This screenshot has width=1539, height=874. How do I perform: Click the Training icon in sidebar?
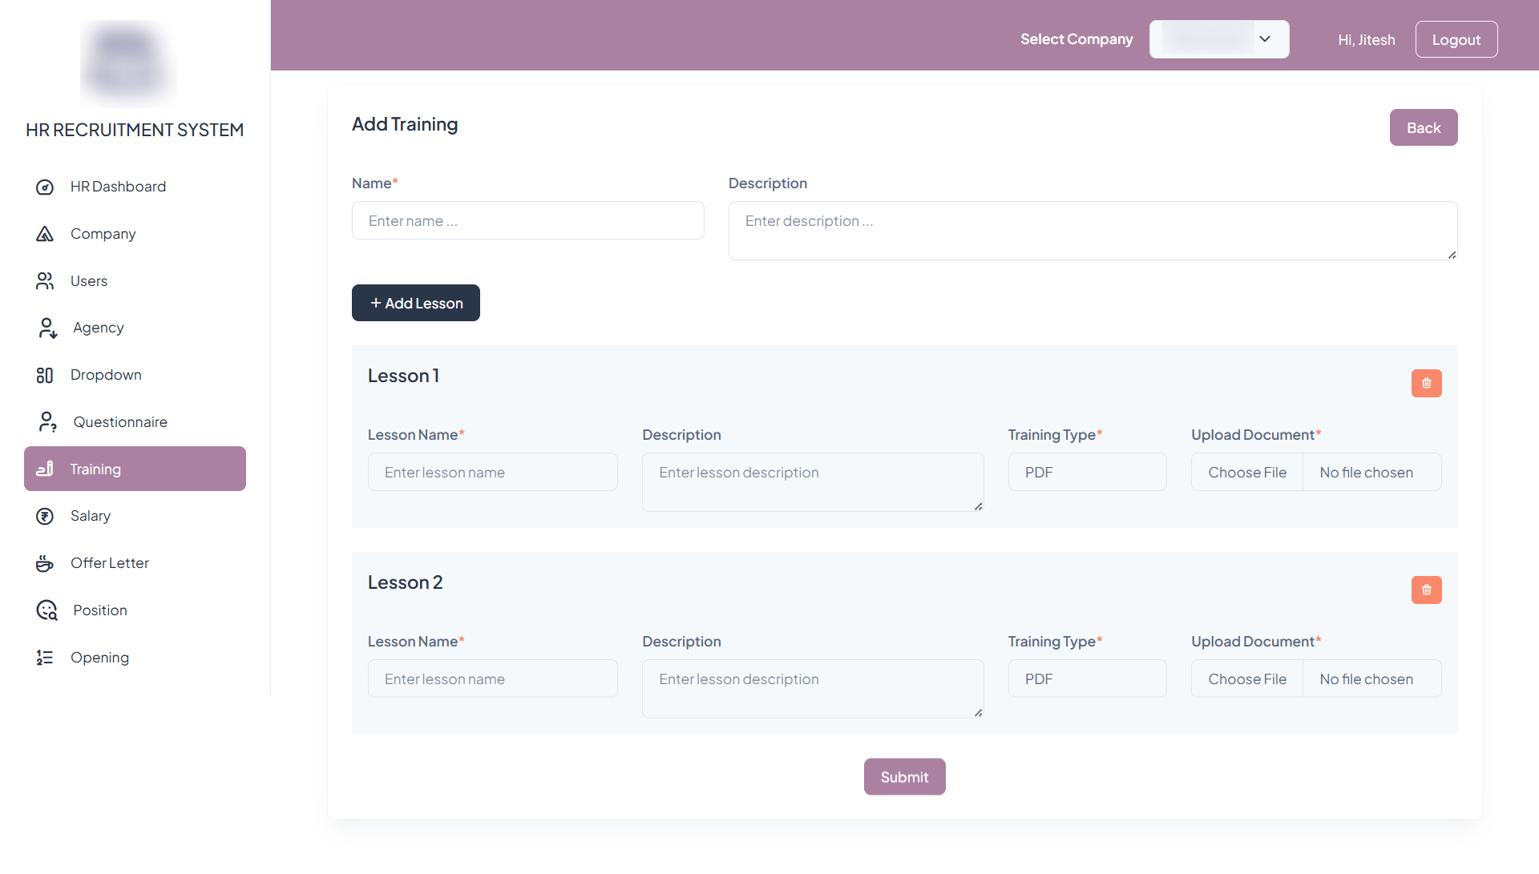click(45, 469)
